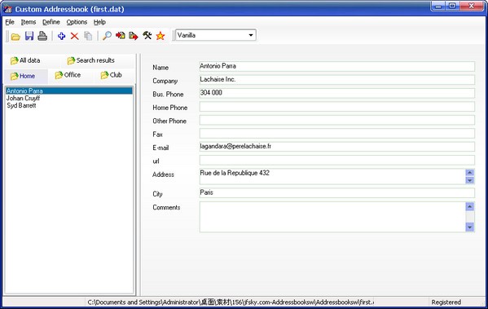The height and width of the screenshot is (309, 488).
Task: Open the Help menu
Action: pos(99,22)
